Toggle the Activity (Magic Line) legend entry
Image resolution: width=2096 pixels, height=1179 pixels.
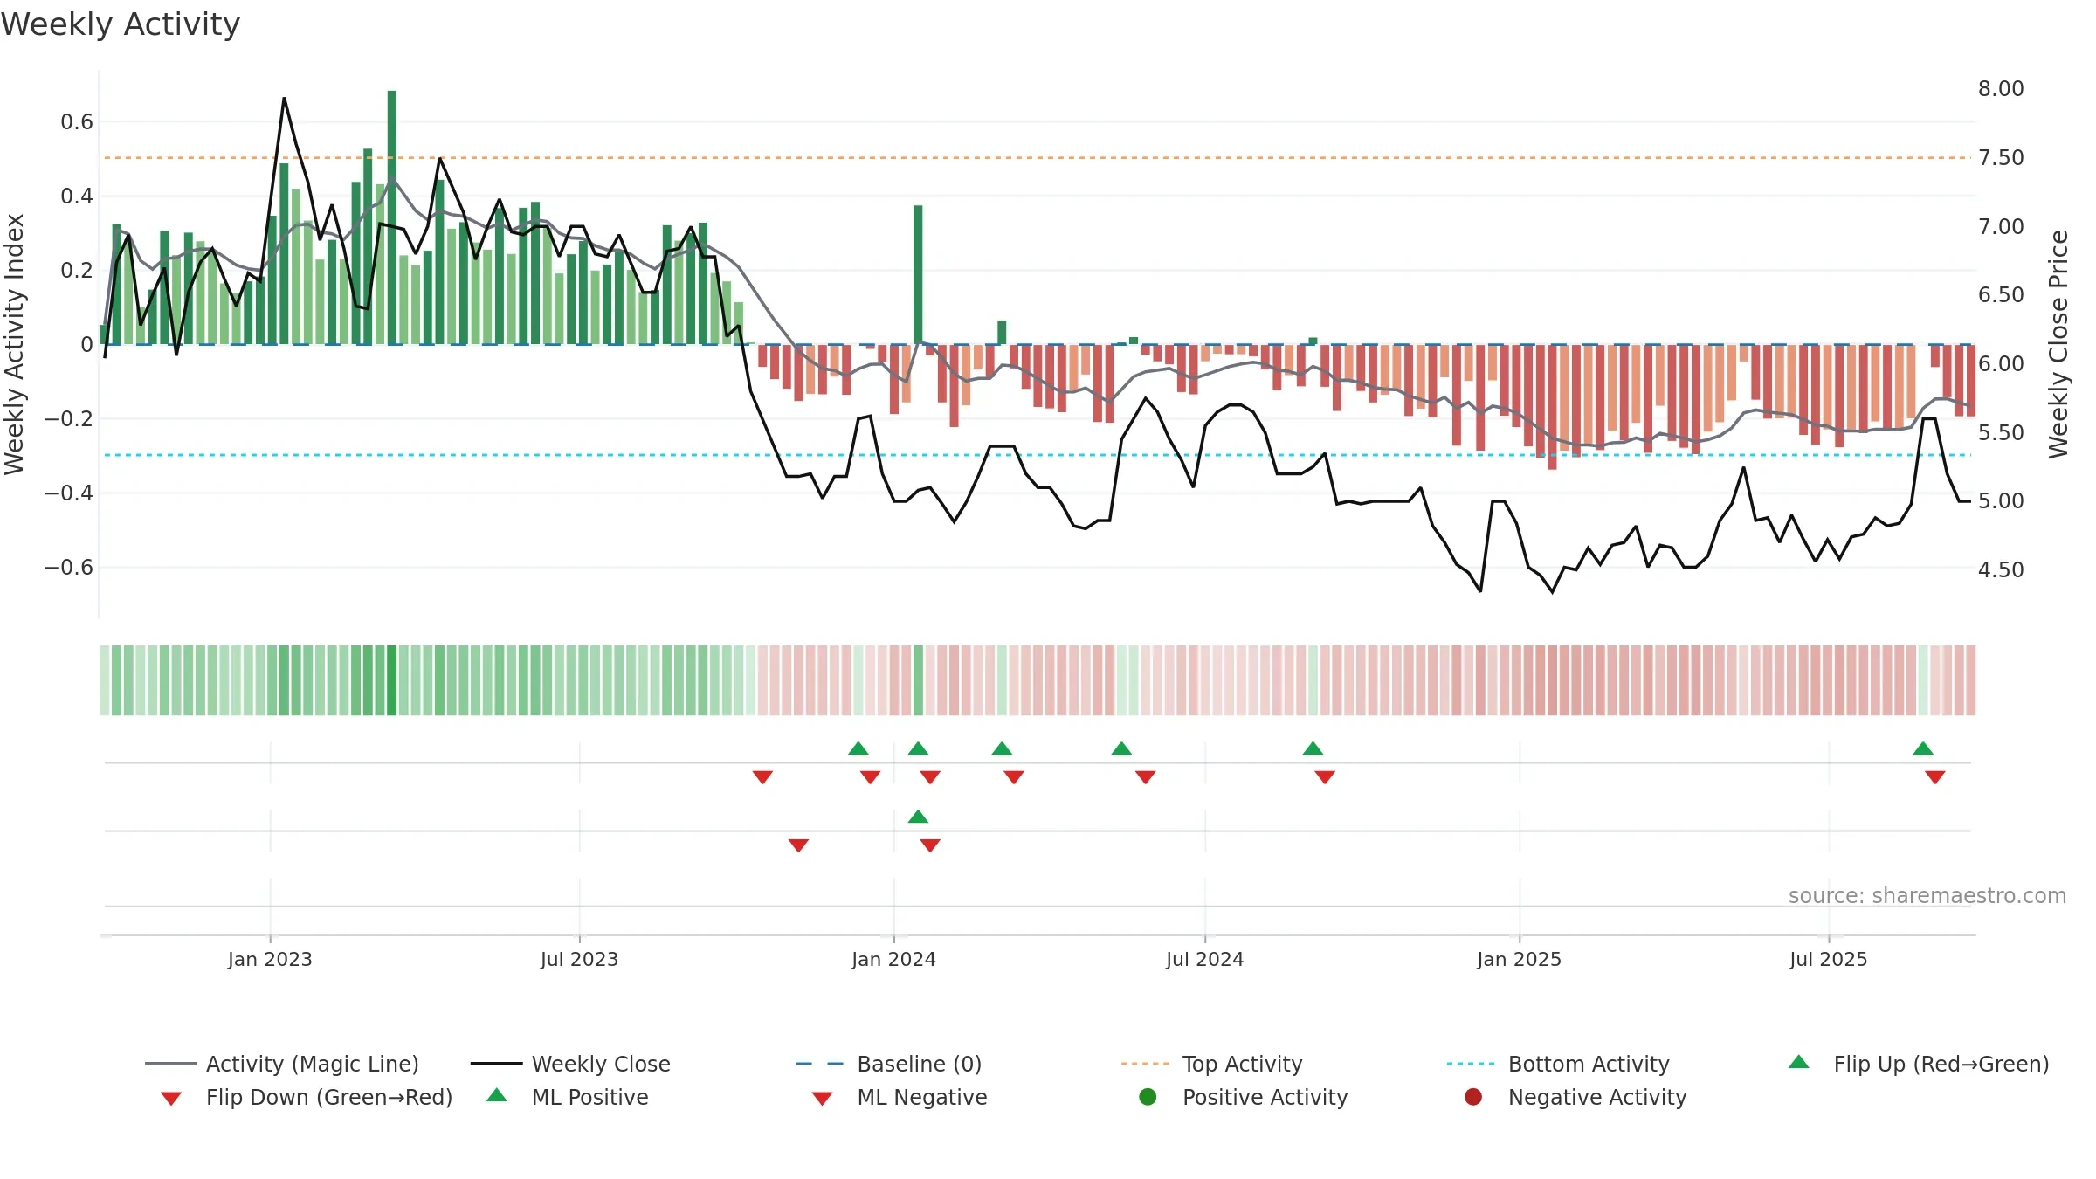(282, 1064)
